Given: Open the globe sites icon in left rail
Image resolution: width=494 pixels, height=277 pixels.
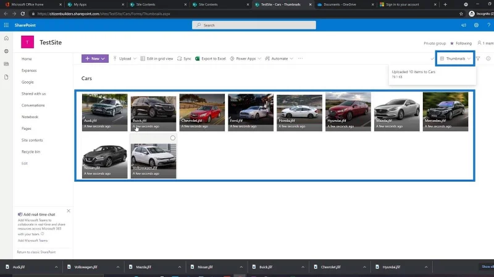Looking at the screenshot, I should (6, 51).
